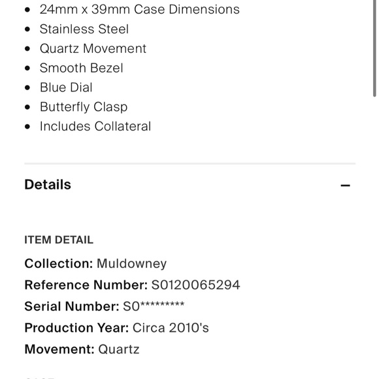This screenshot has height=379, width=379.
Task: Click the Stainless Steel bullet item
Action: [x=84, y=29]
